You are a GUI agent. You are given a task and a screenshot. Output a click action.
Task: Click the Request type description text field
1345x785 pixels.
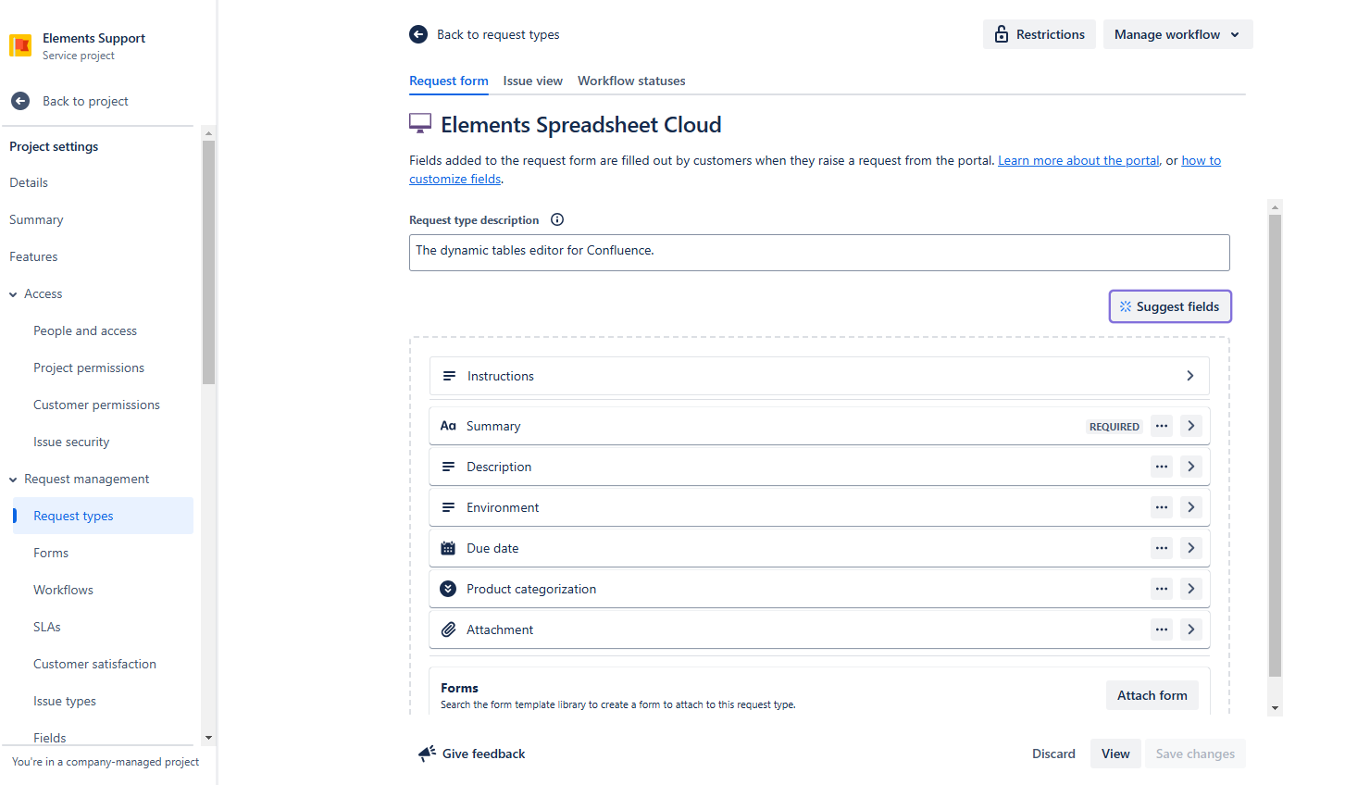(x=819, y=252)
